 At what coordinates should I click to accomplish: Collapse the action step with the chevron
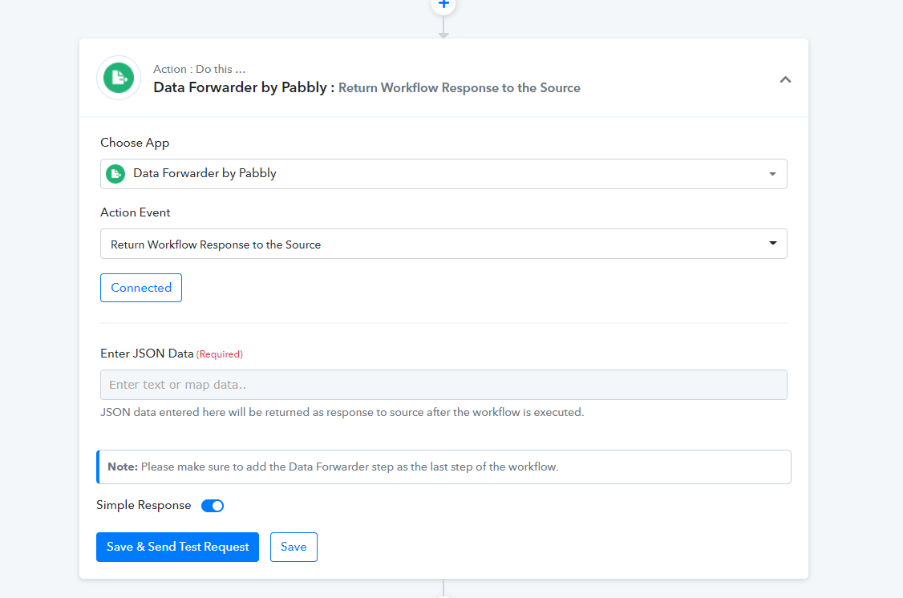click(x=785, y=79)
